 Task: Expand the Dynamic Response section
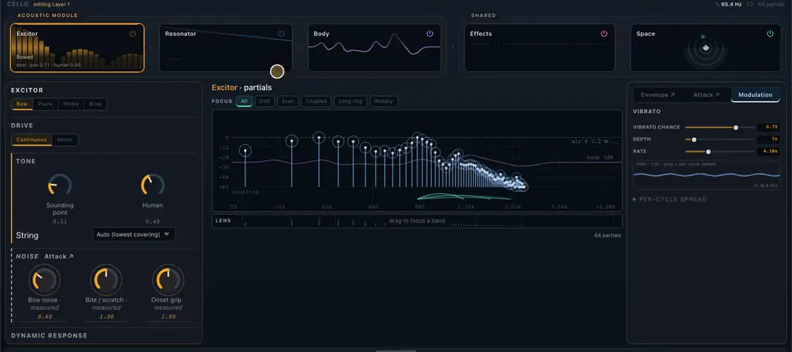49,335
